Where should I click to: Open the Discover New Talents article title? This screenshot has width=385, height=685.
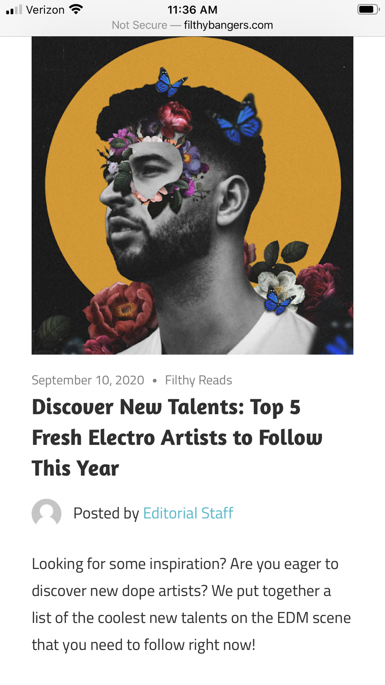coord(177,437)
